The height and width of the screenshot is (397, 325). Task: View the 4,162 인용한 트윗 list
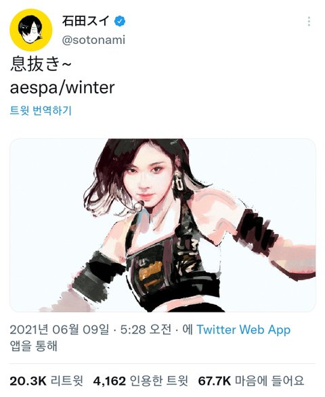click(141, 381)
